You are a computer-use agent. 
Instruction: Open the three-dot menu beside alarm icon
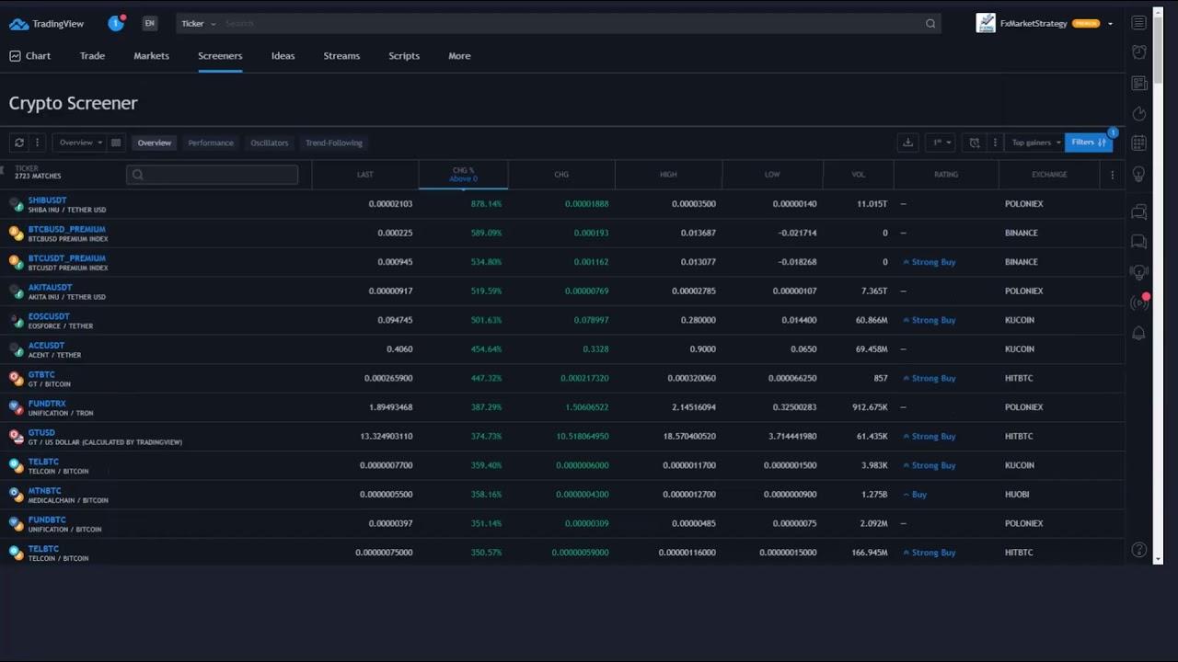995,143
